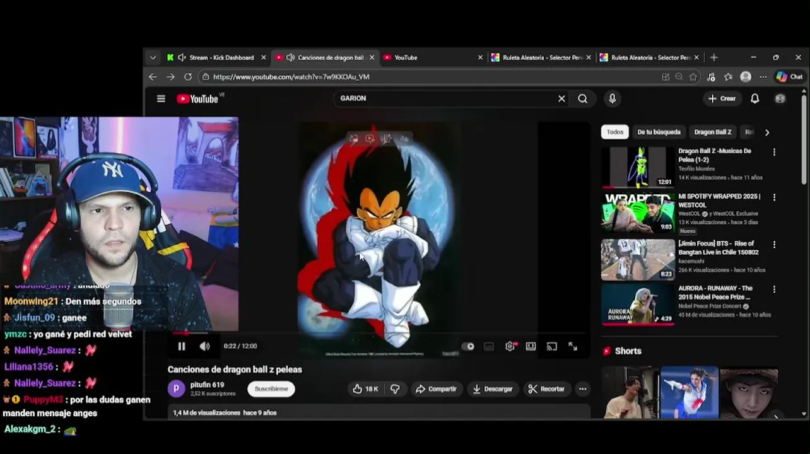The height and width of the screenshot is (454, 810).
Task: Open options for BTS Rise of Bangtan video
Action: click(774, 245)
